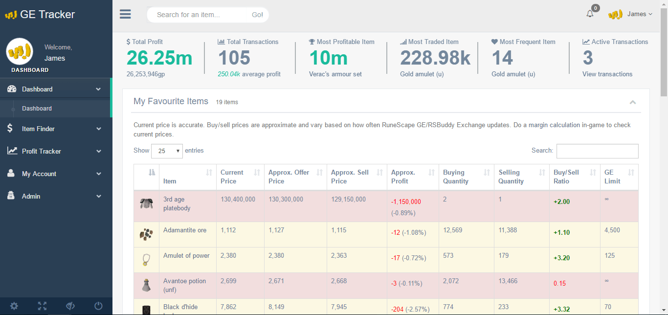The width and height of the screenshot is (668, 315).
Task: Sort table by Buying Quantity
Action: [467, 177]
